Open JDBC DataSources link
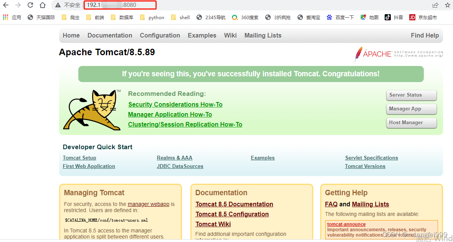The width and height of the screenshot is (453, 242). coord(180,166)
